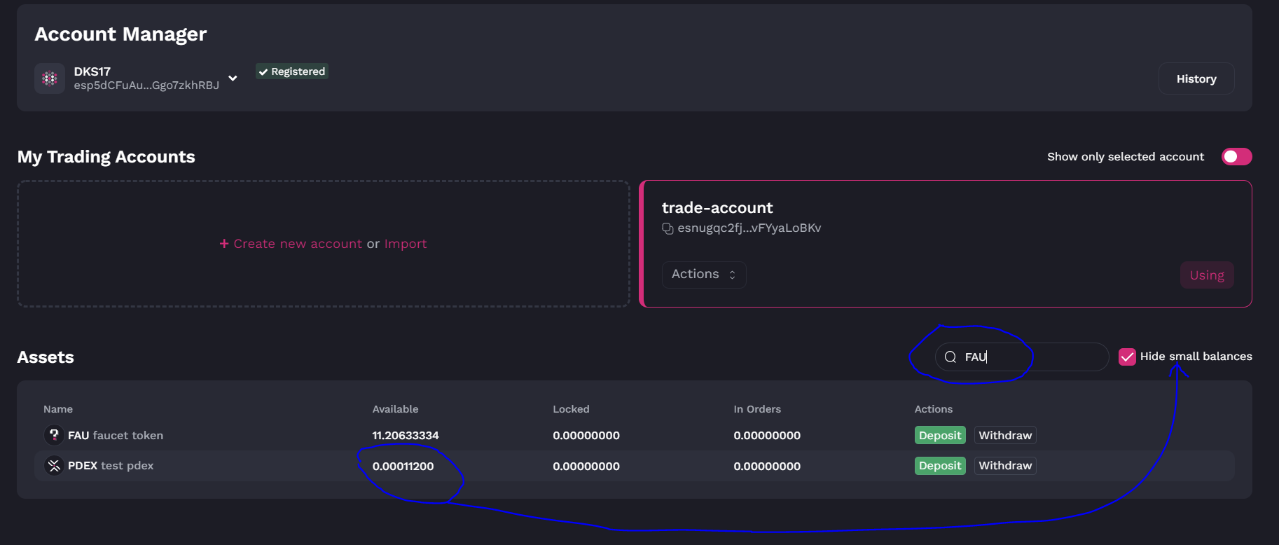This screenshot has width=1279, height=545.
Task: Click Create new account link
Action: (x=298, y=244)
